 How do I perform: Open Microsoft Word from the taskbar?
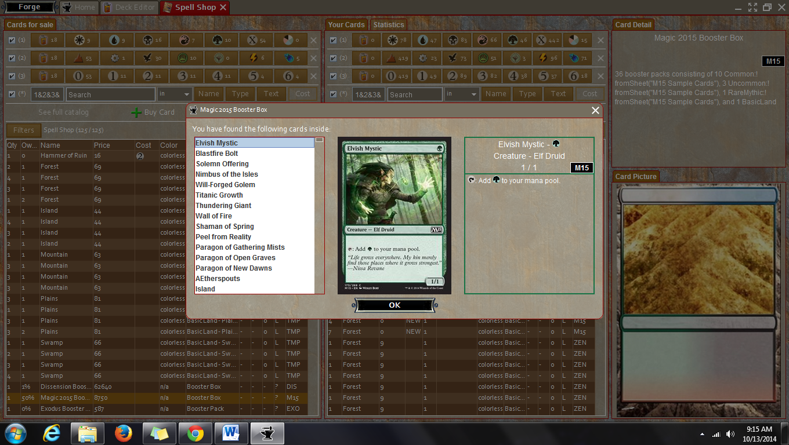(230, 433)
